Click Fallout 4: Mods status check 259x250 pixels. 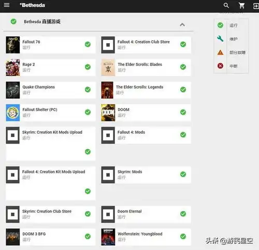[x=183, y=135]
